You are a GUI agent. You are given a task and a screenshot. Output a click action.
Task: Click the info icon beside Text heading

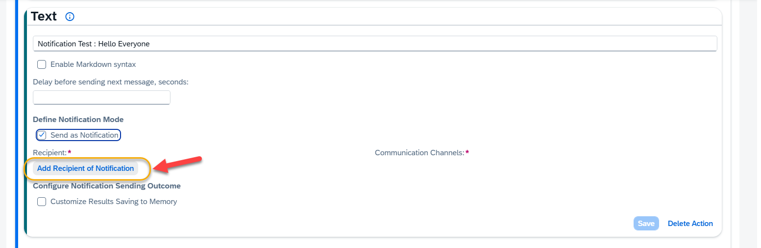click(70, 17)
